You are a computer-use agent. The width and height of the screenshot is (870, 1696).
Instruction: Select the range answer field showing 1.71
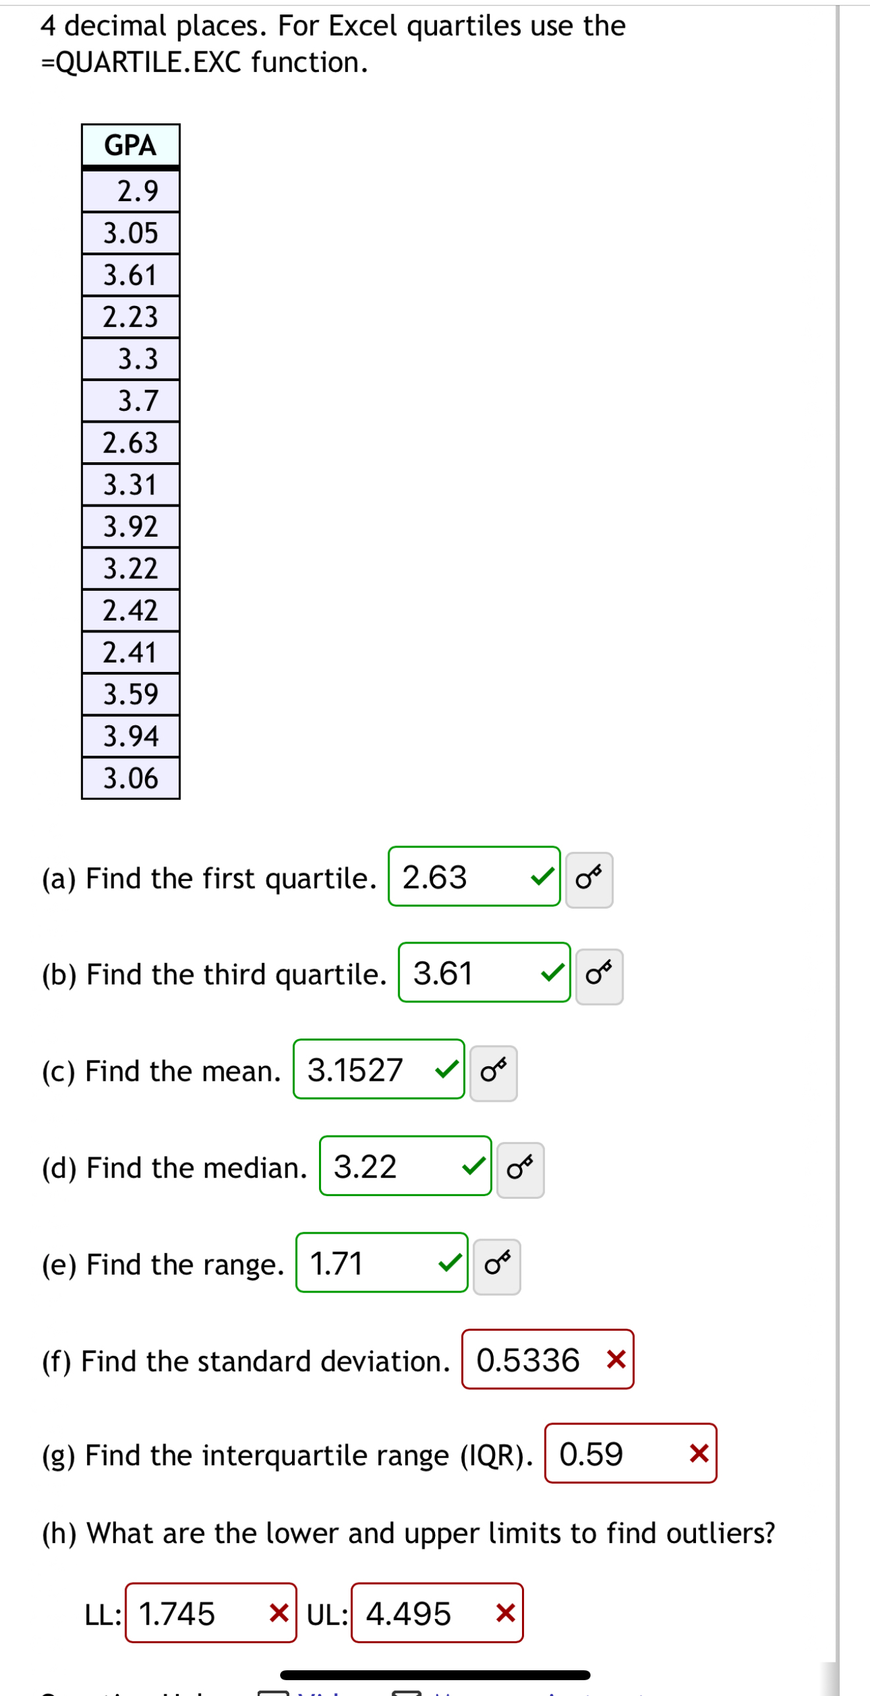pos(382,1265)
